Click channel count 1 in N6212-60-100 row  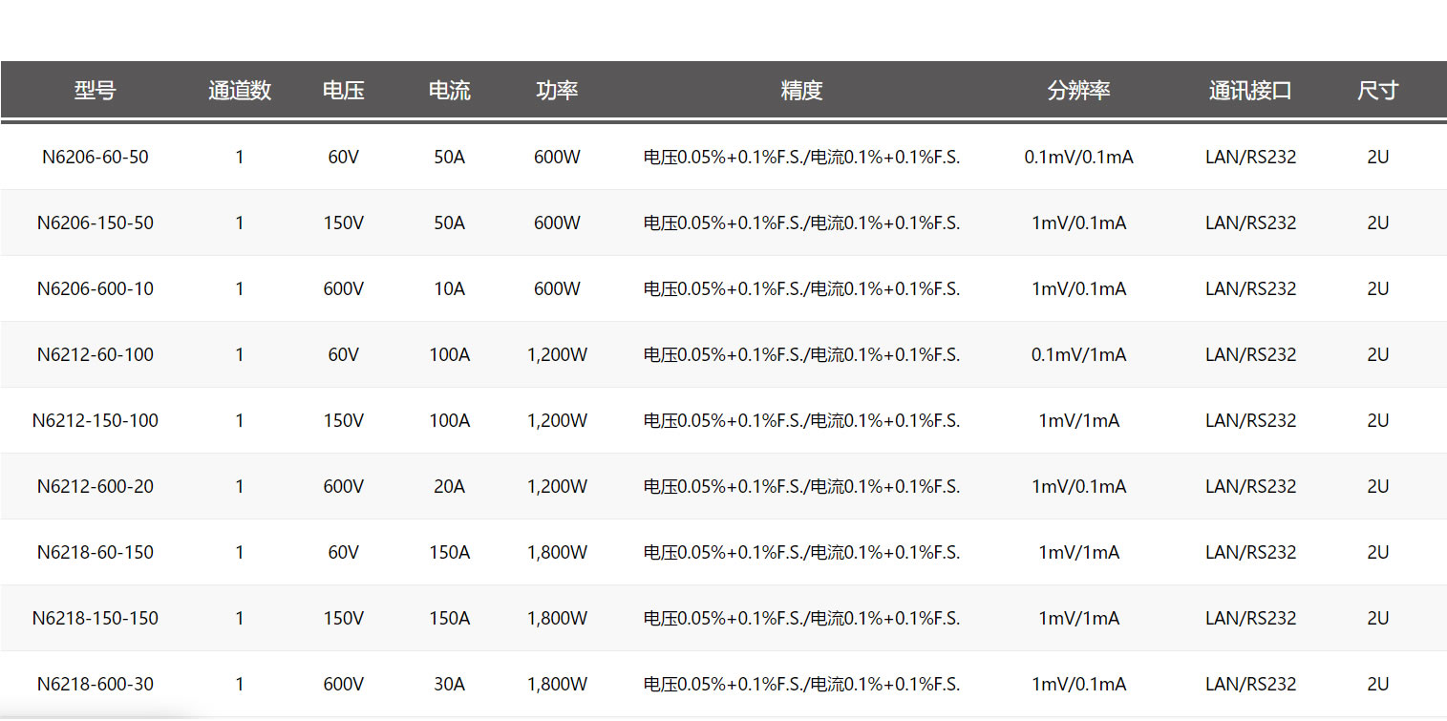click(240, 354)
